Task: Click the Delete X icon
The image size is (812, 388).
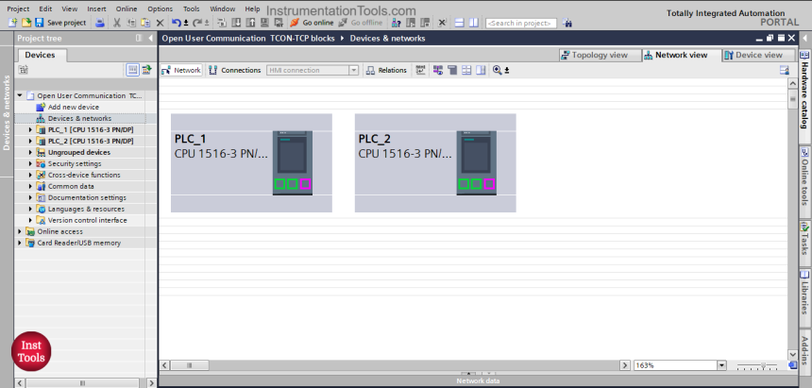Action: [160, 23]
